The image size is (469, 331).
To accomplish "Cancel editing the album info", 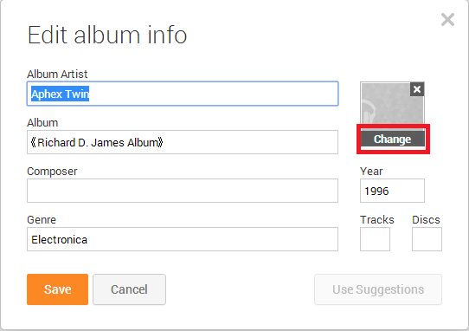I will coord(129,289).
